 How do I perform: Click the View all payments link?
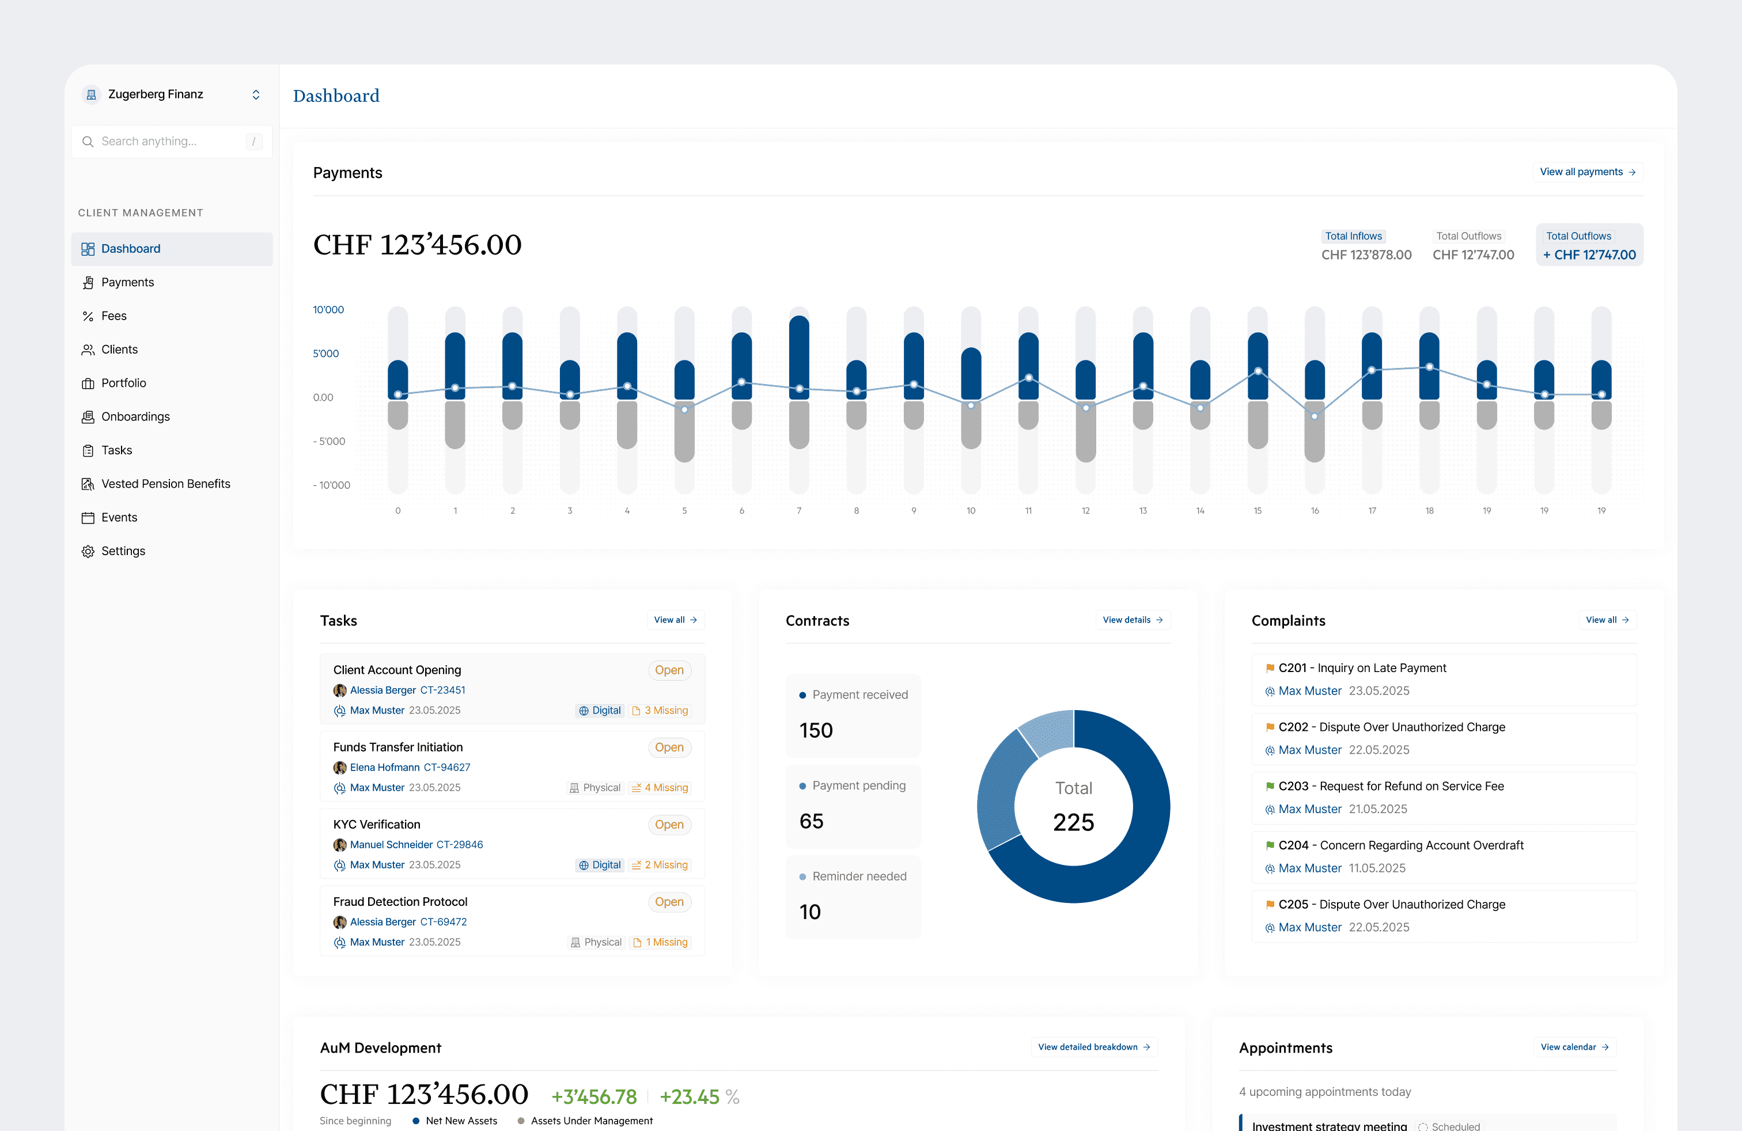1587,172
